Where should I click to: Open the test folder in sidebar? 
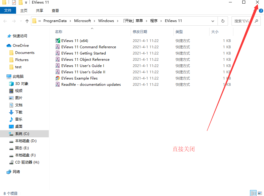click(18, 67)
